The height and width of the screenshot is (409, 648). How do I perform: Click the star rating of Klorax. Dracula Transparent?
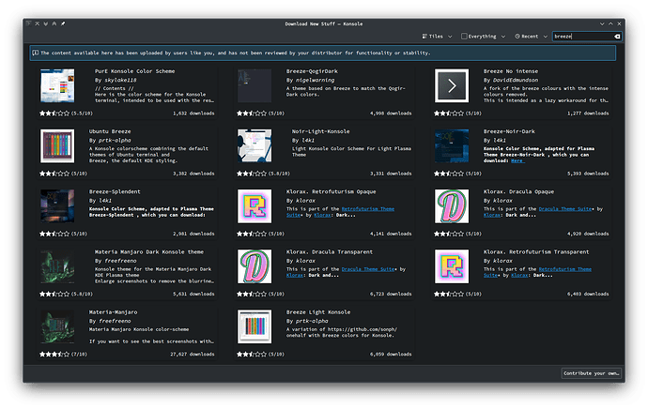pos(252,294)
